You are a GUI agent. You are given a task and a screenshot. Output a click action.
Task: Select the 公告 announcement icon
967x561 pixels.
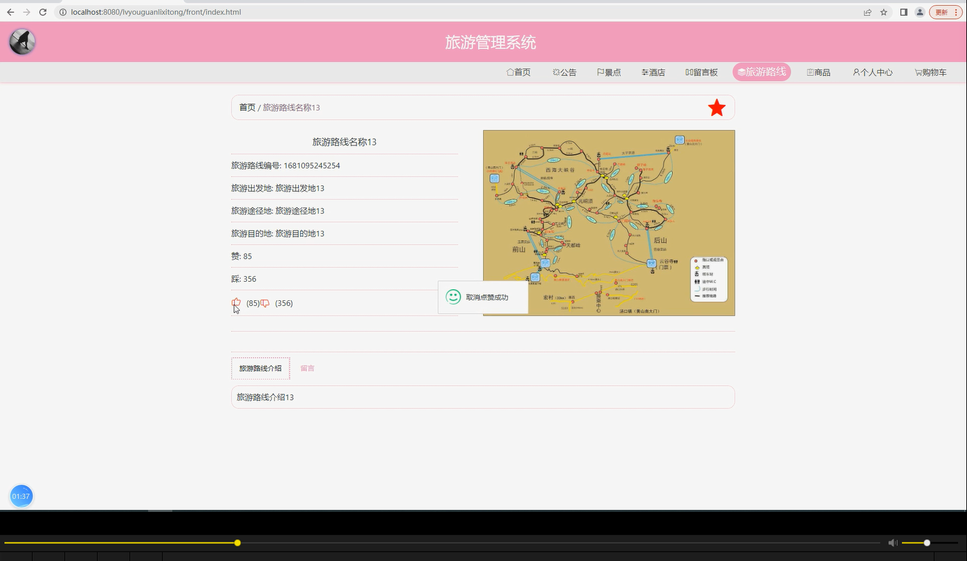click(555, 72)
